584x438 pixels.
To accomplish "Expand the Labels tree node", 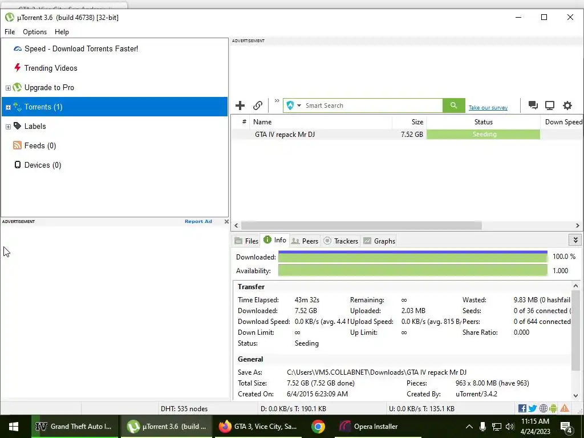I will point(8,127).
